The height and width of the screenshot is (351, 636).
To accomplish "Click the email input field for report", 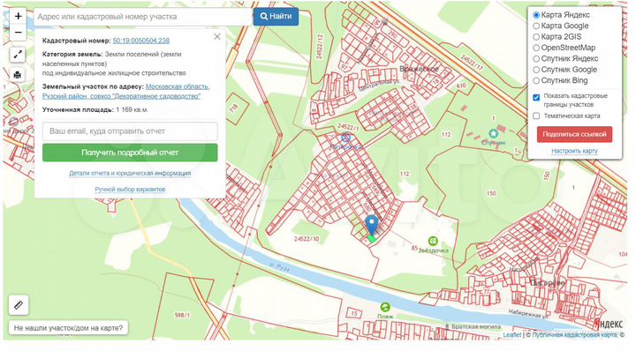I will click(130, 131).
